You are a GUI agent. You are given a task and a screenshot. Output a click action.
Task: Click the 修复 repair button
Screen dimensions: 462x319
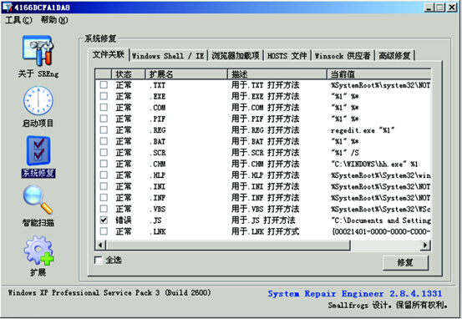click(405, 262)
